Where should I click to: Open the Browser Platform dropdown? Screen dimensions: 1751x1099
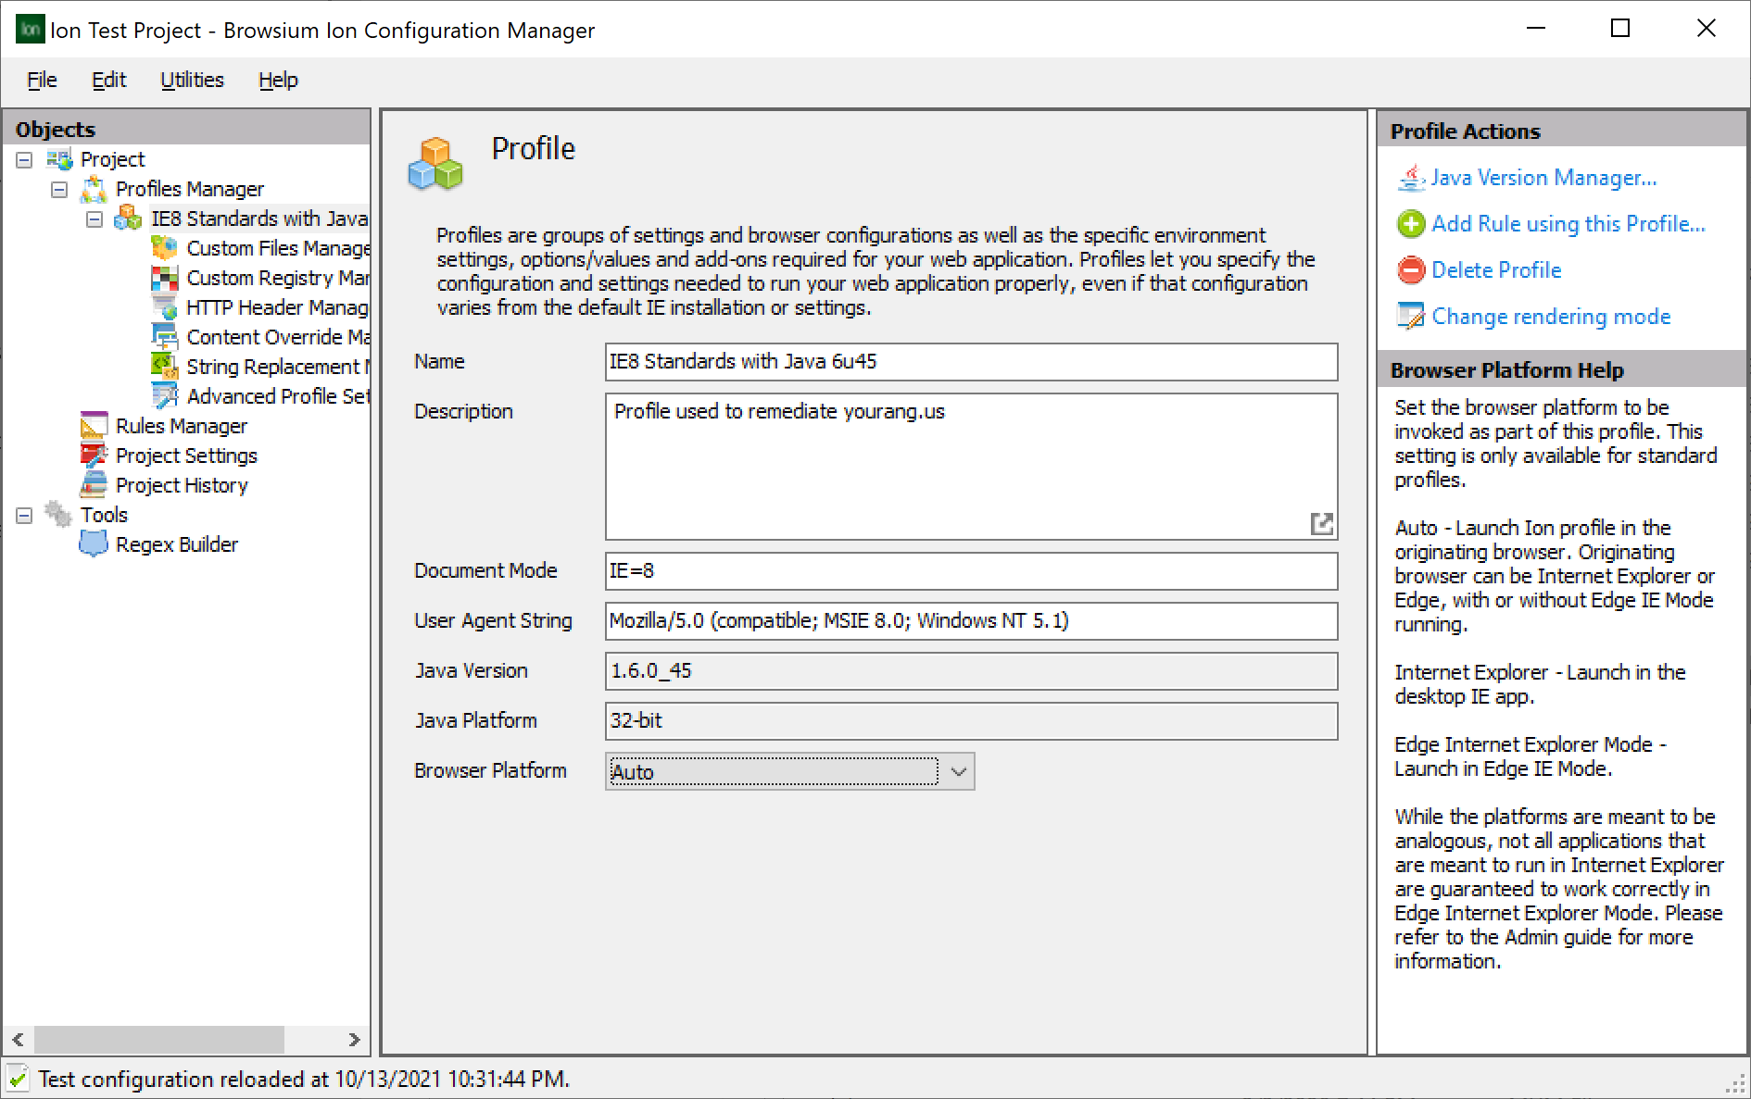coord(959,771)
